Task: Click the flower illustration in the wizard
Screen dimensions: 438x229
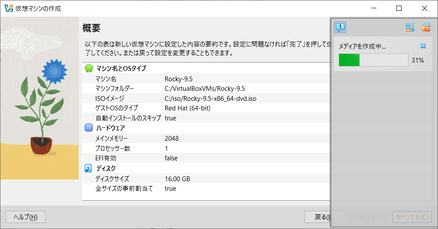Action: [39, 98]
